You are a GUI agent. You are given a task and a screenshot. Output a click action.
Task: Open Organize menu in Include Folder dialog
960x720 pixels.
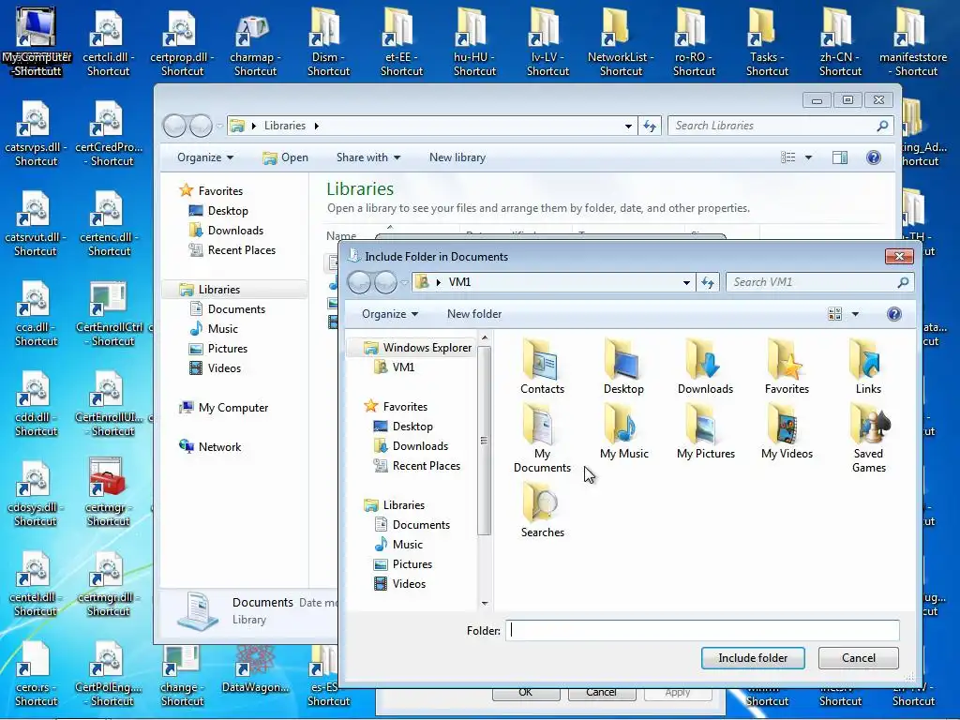[390, 314]
